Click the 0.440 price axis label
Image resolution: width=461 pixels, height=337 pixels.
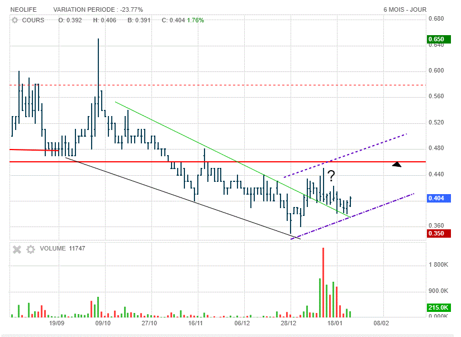coord(436,175)
